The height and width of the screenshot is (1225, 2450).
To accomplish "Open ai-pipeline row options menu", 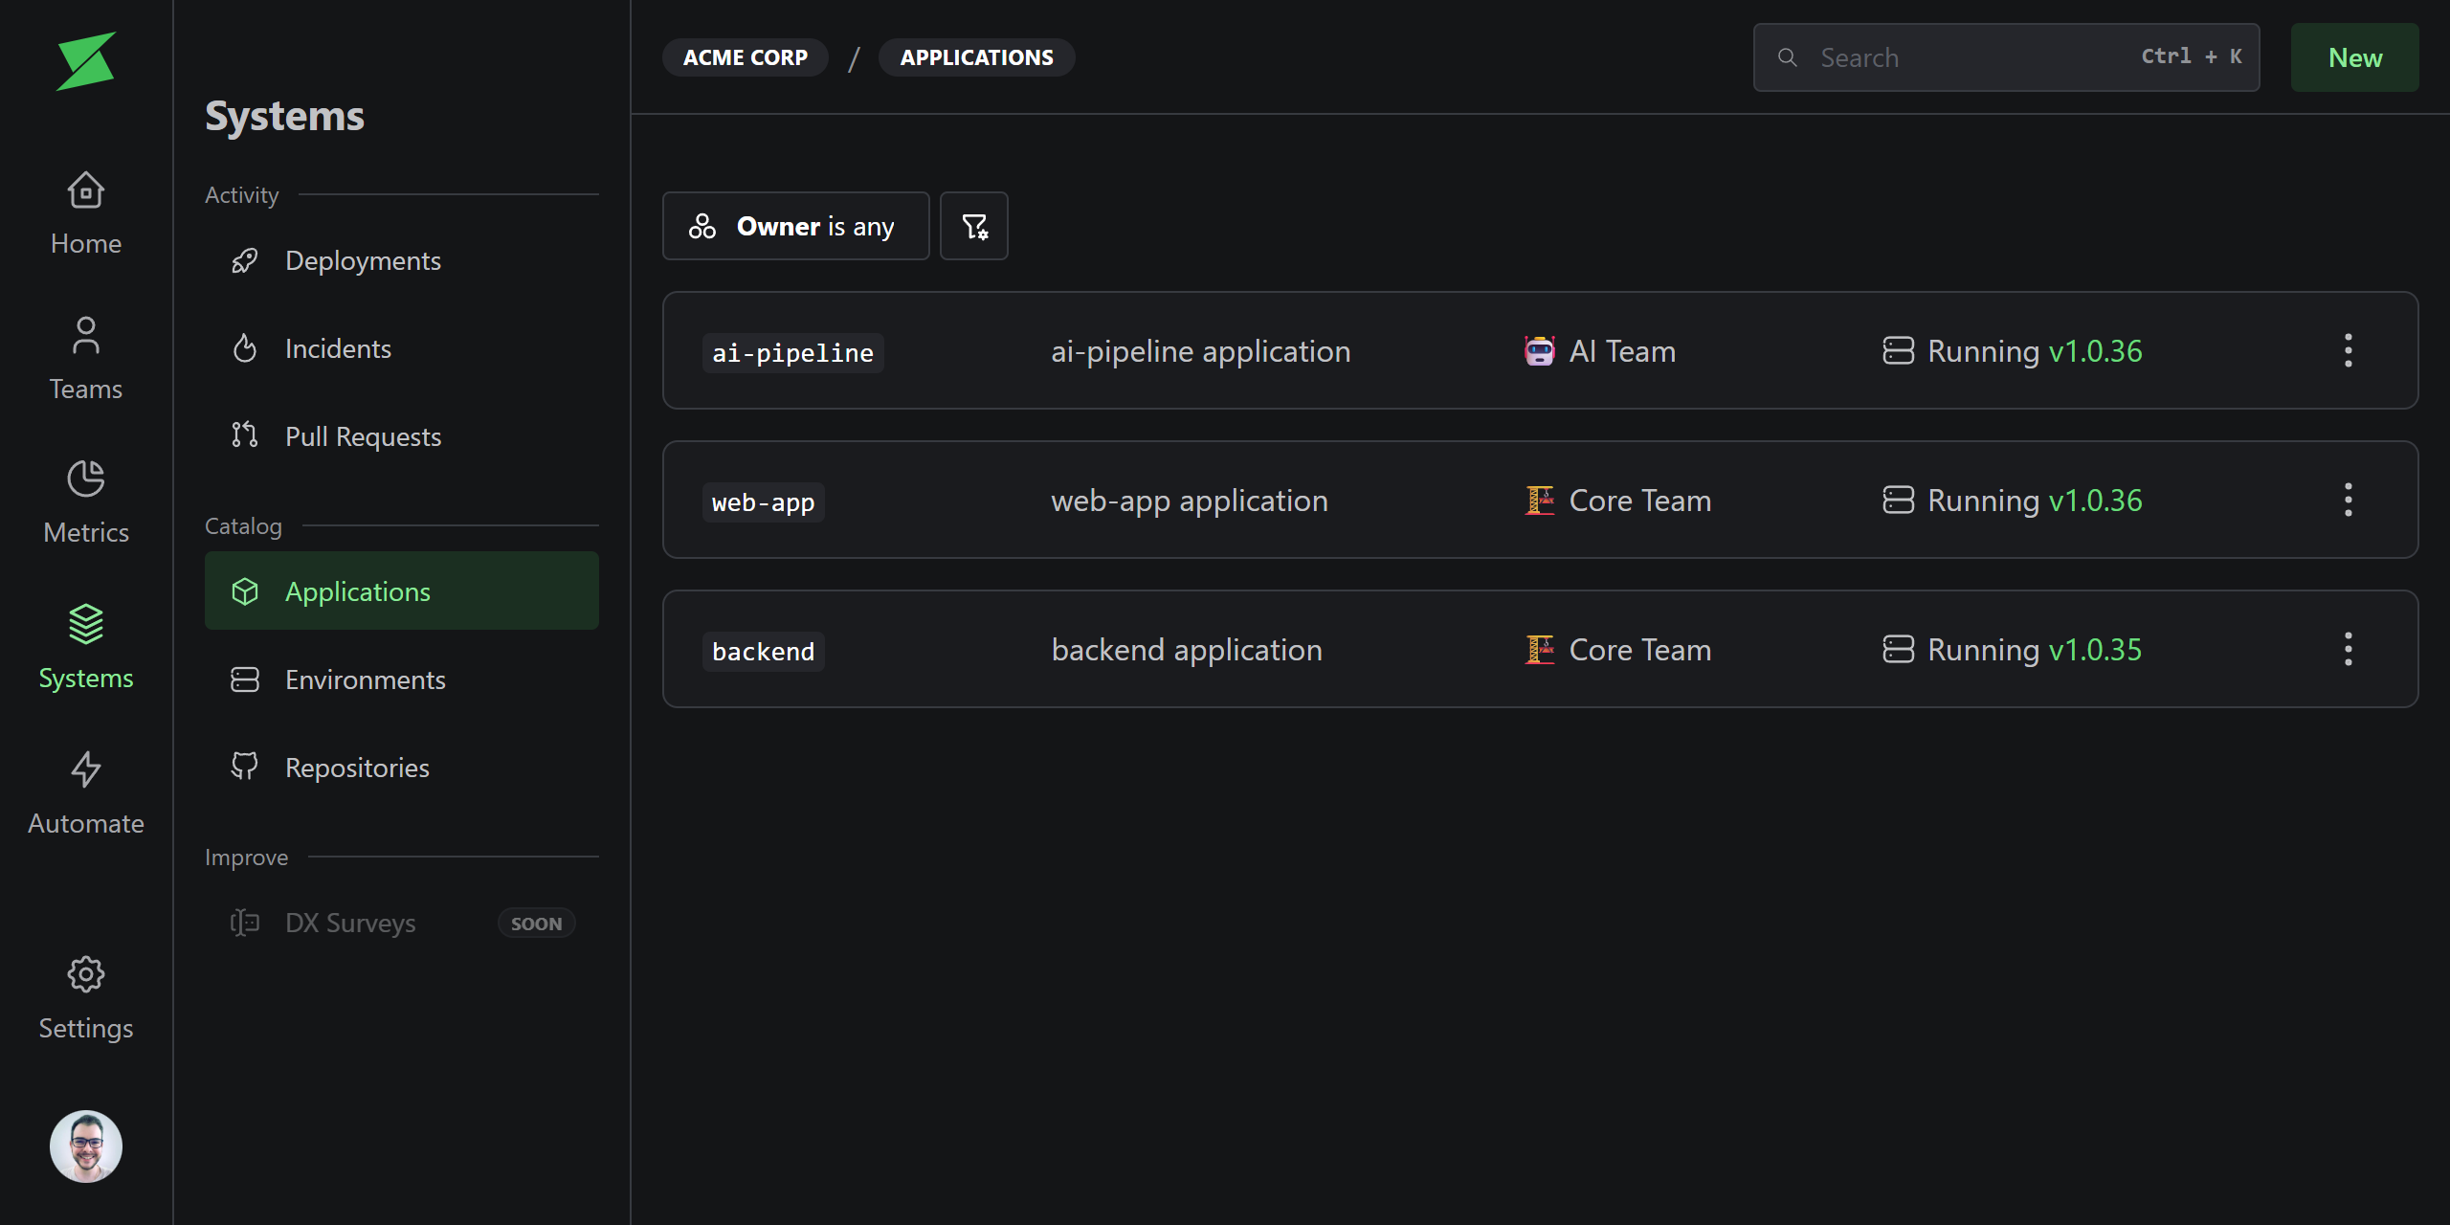I will tap(2348, 350).
